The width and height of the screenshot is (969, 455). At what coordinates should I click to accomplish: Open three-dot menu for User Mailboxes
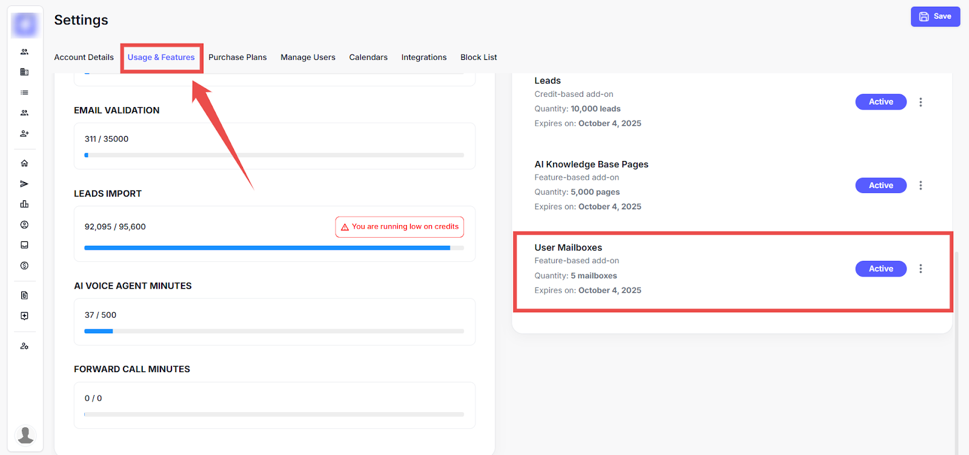pos(921,269)
